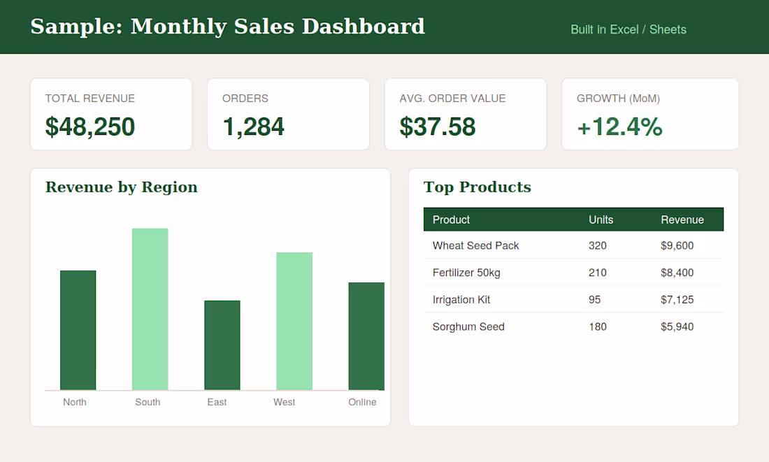The image size is (769, 462).
Task: Click the Top Products heading
Action: click(477, 187)
